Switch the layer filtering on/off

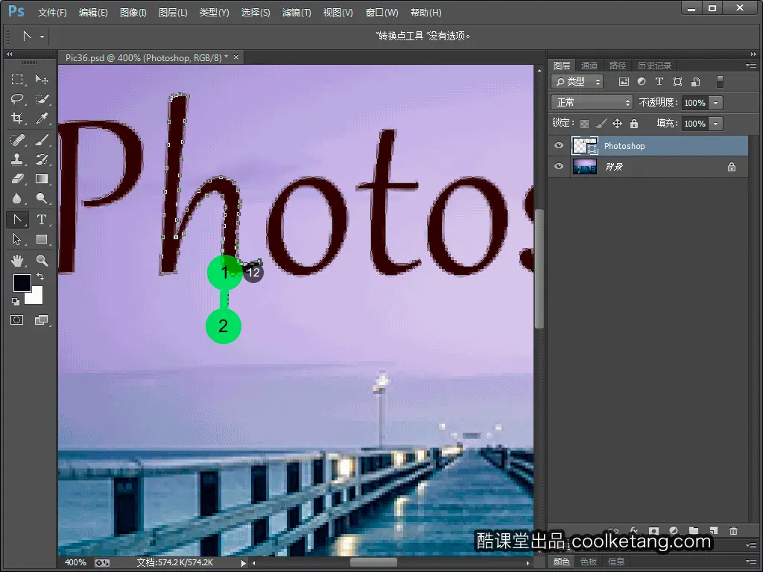click(x=721, y=82)
